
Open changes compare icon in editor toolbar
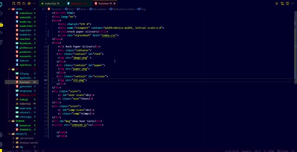282,3
